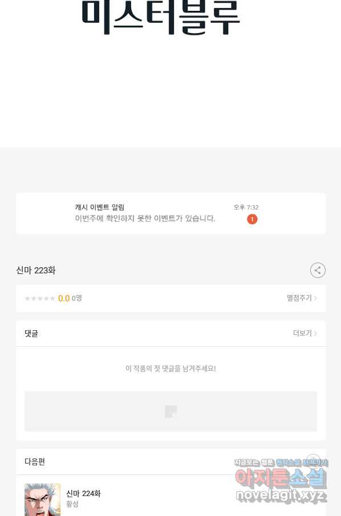Open the 캐시 이벤트 알림 notification card

170,213
